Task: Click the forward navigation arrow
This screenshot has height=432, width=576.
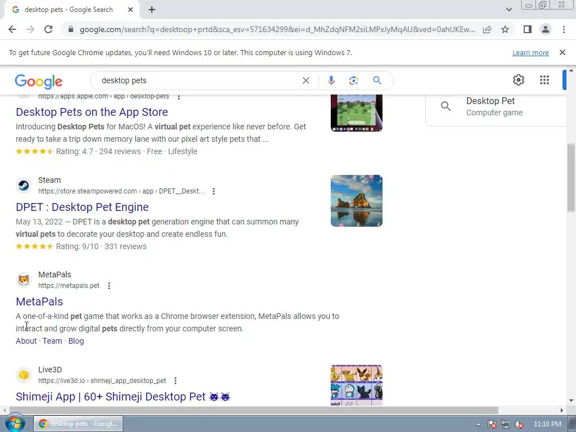Action: coord(30,29)
